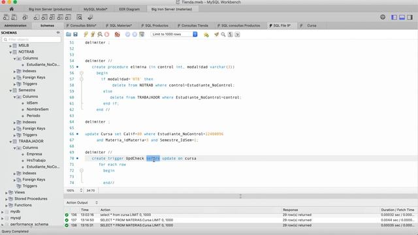The width and height of the screenshot is (418, 235).
Task: Open the SQL Productos query tab
Action: pyautogui.click(x=157, y=25)
